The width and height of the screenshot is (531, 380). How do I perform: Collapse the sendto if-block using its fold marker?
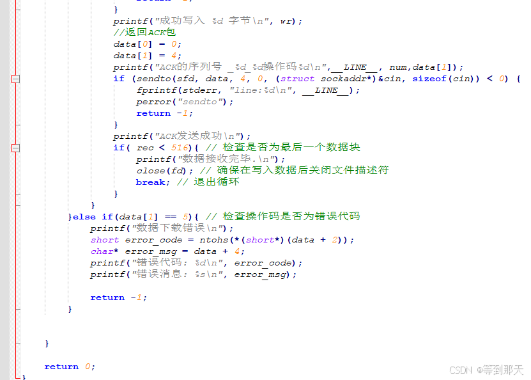(15, 80)
